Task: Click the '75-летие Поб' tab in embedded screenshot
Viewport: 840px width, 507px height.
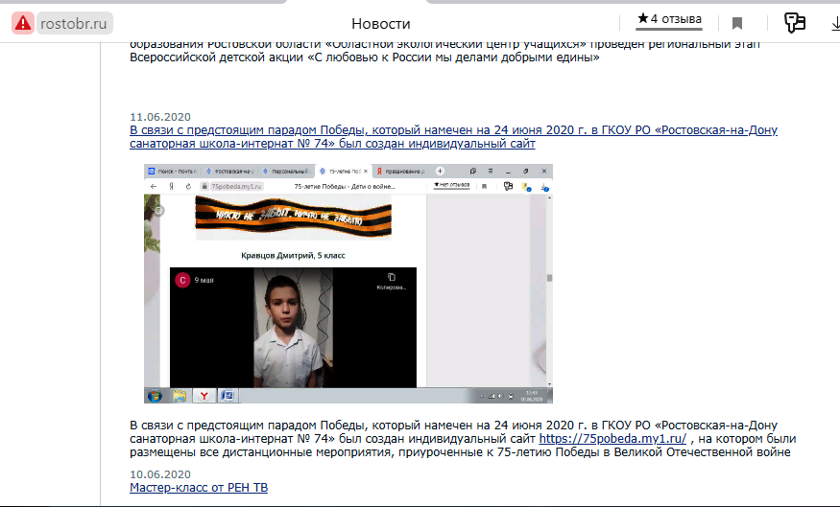Action: point(344,170)
